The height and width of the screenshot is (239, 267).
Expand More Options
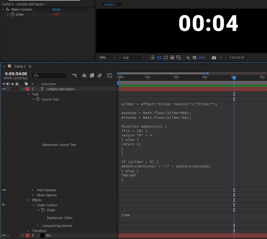33,195
